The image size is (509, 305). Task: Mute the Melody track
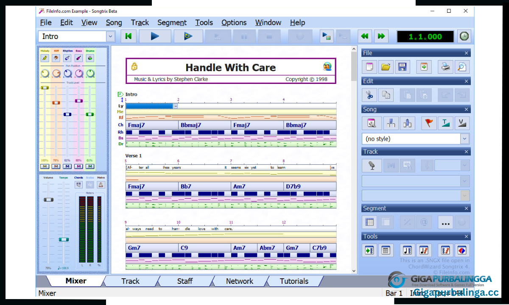[x=45, y=166]
